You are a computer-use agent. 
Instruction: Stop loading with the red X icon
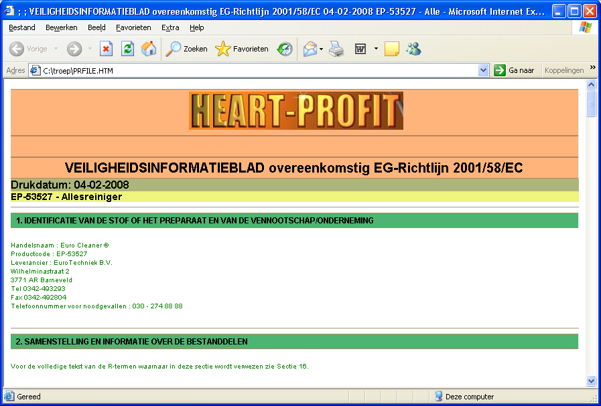coord(106,49)
